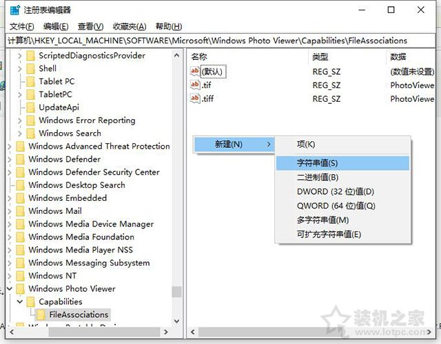Open the 收藏夹(A) menu
441x344 pixels.
(130, 26)
